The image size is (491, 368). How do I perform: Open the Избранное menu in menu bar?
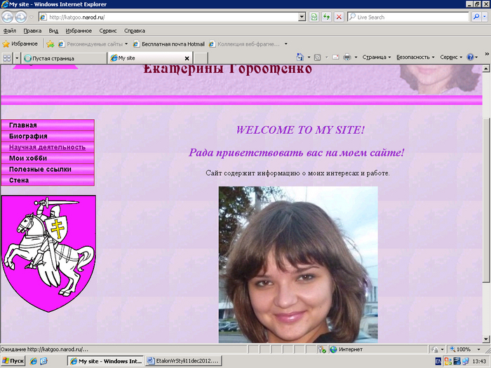click(79, 31)
